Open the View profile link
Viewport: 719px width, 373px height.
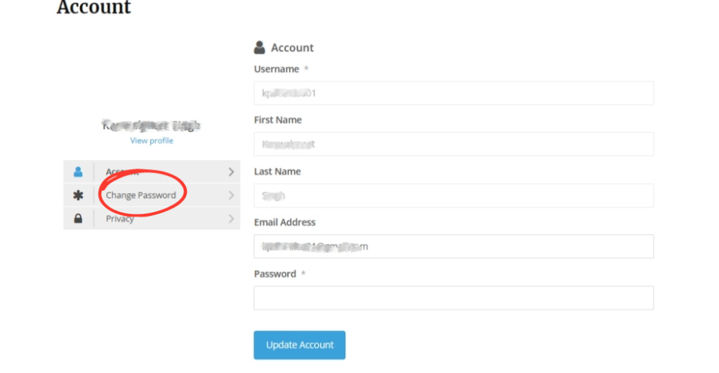[x=152, y=141]
